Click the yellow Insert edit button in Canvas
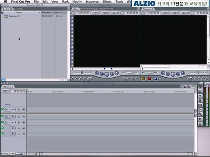The height and width of the screenshot is (157, 210). click(143, 78)
